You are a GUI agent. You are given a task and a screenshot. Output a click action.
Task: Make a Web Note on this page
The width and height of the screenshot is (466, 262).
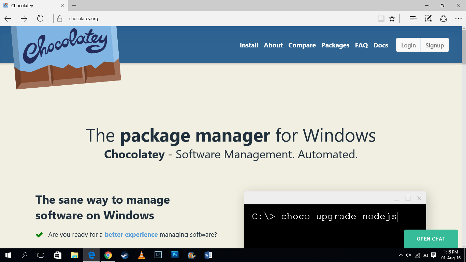click(x=428, y=18)
